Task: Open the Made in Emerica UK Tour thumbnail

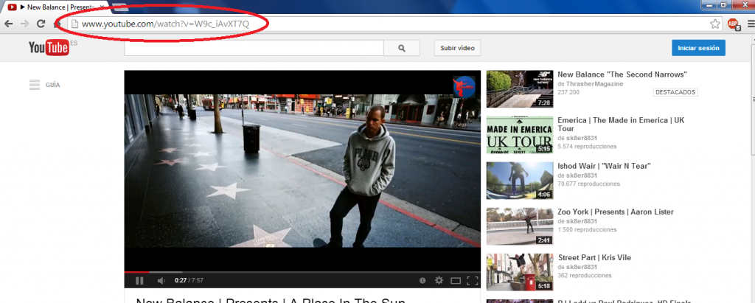Action: pos(520,135)
